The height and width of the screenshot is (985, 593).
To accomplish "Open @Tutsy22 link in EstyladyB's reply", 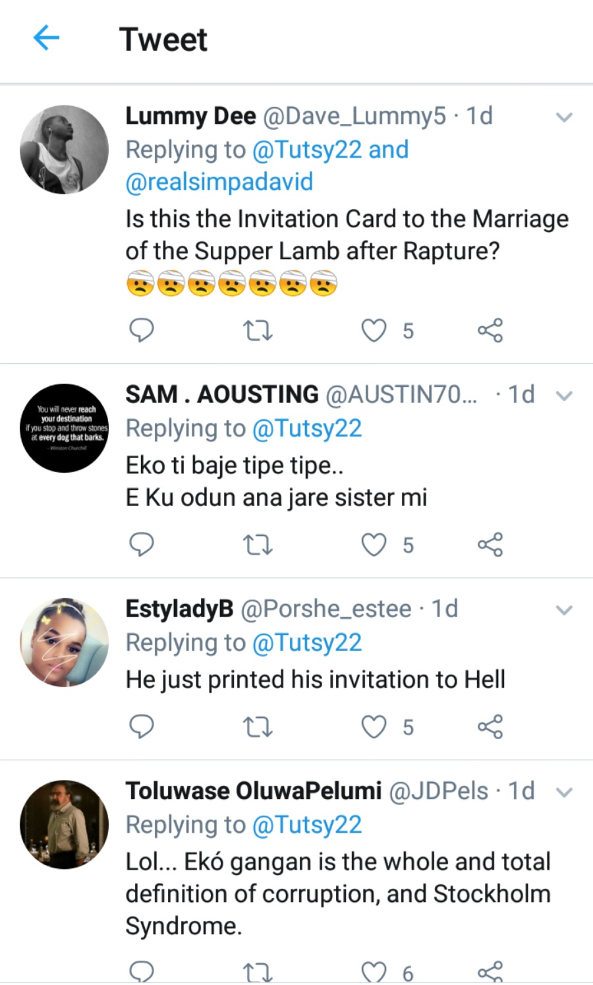I will coord(307,643).
